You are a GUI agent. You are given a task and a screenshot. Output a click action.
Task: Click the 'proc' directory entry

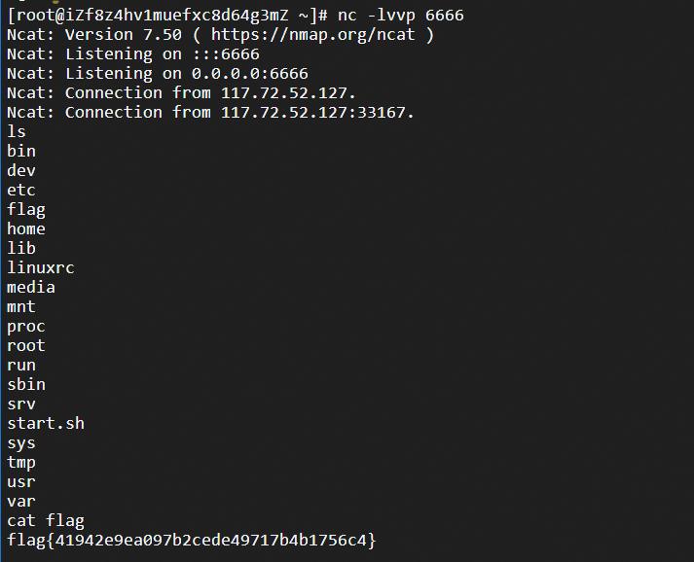26,328
